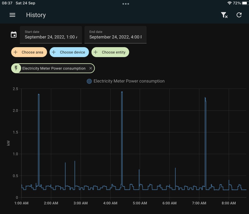Add a filter with Choose device
Viewport: 249px width, 214px height.
point(69,52)
